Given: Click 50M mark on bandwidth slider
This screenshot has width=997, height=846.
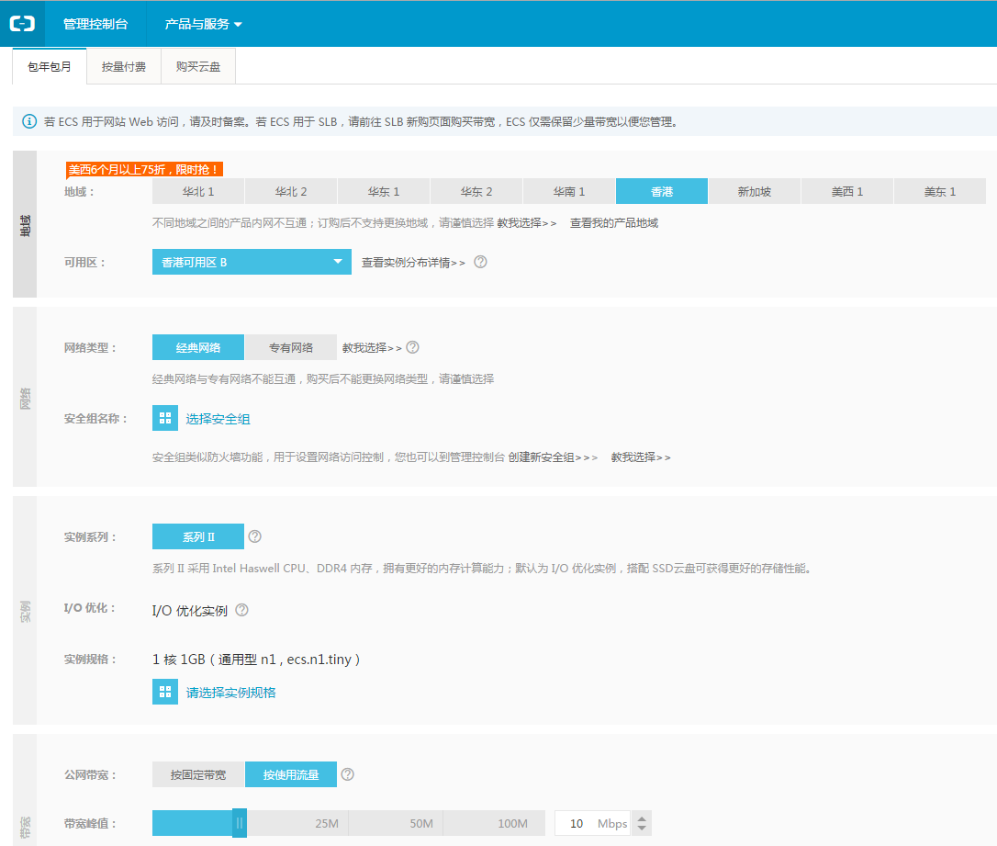Looking at the screenshot, I should pos(421,824).
